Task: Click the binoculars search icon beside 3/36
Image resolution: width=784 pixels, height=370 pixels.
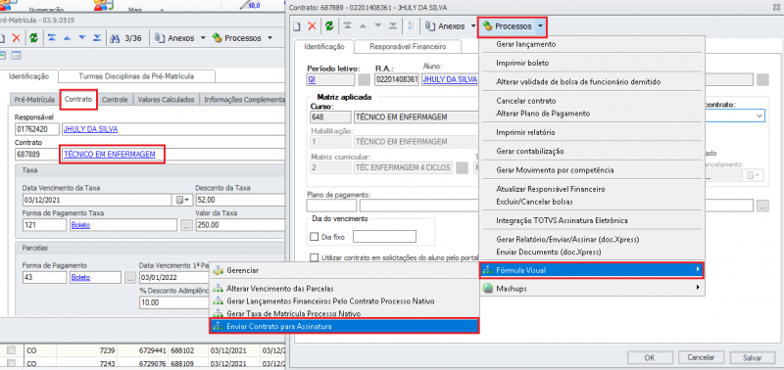Action: point(115,38)
